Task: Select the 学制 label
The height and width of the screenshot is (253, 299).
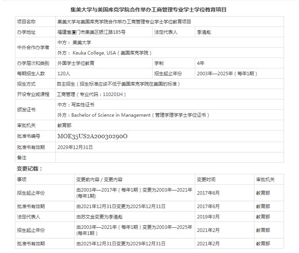Action: click(x=159, y=63)
